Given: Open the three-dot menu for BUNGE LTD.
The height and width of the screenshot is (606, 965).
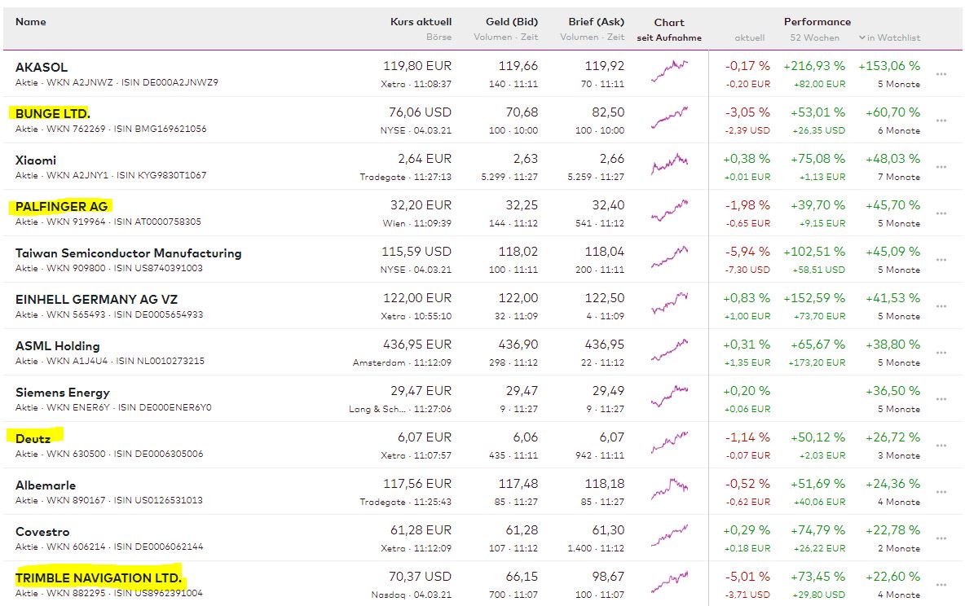Looking at the screenshot, I should 941,121.
